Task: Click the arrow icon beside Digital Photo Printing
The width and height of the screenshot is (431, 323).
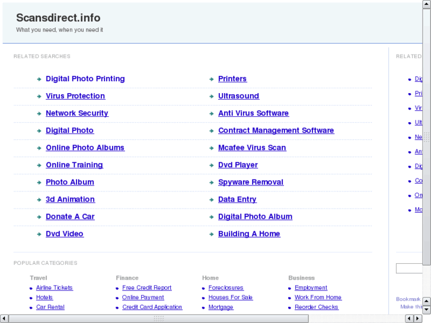Action: (39, 79)
